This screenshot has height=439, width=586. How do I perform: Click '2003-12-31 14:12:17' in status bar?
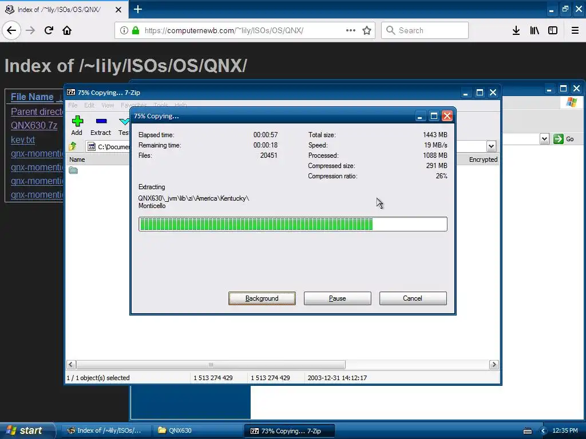tap(337, 378)
